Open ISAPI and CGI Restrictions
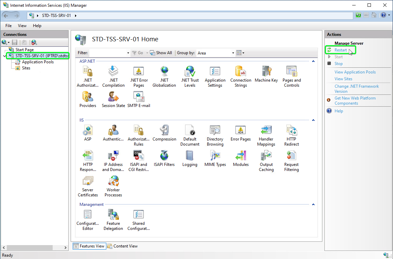Viewport: 393px width, 259px height. [139, 161]
